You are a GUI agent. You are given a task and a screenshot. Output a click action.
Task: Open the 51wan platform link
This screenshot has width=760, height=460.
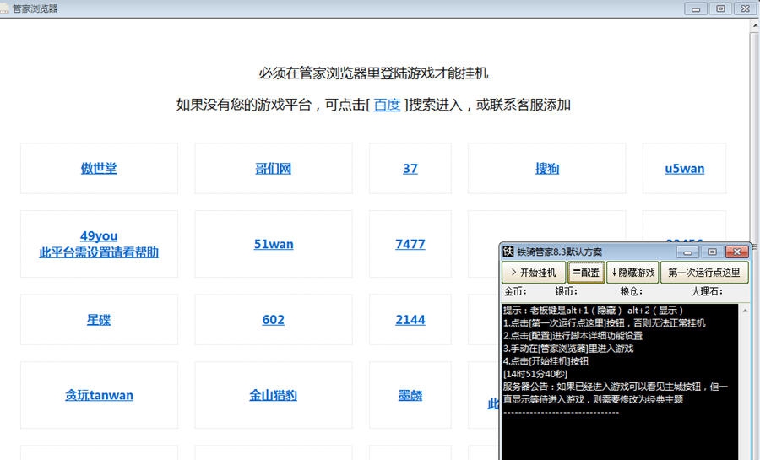(x=274, y=244)
